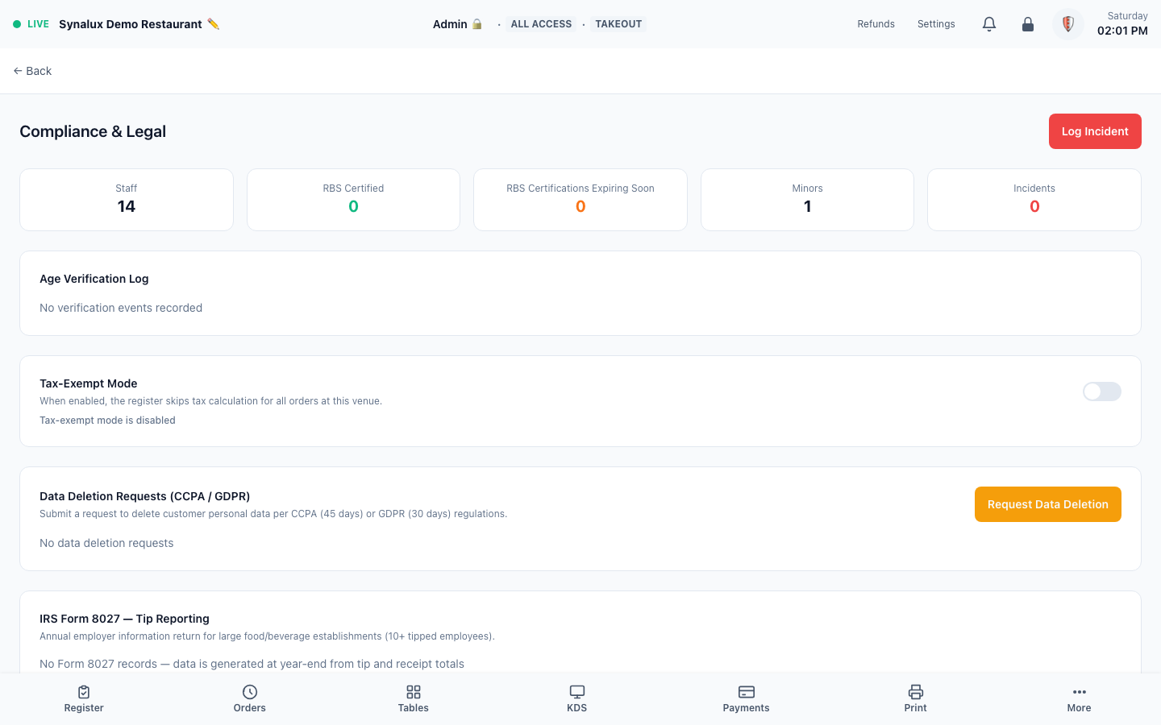Click the IRS Form 8027 heading

pos(124,619)
